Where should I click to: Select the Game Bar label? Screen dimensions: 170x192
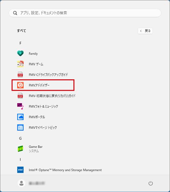click(x=36, y=147)
